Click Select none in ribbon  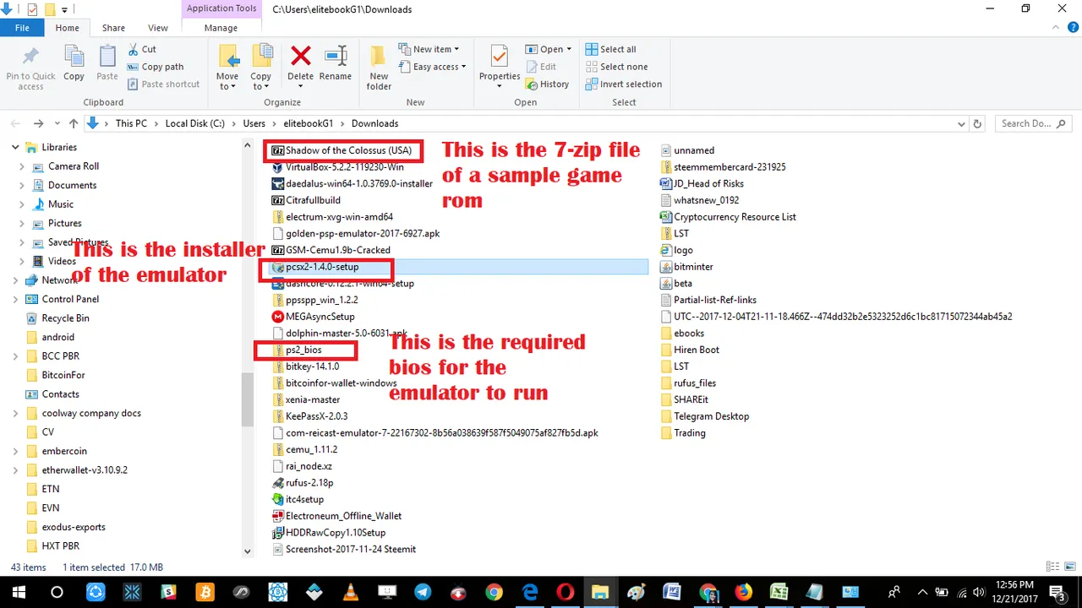(616, 67)
